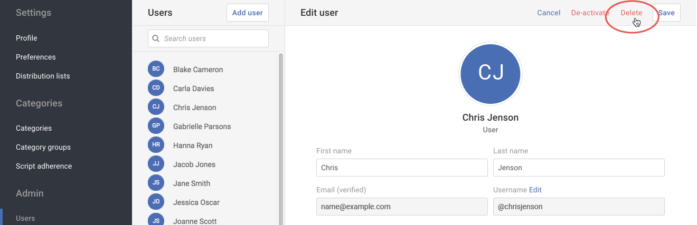Select Users in the Admin section
Image resolution: width=697 pixels, height=225 pixels.
(25, 218)
